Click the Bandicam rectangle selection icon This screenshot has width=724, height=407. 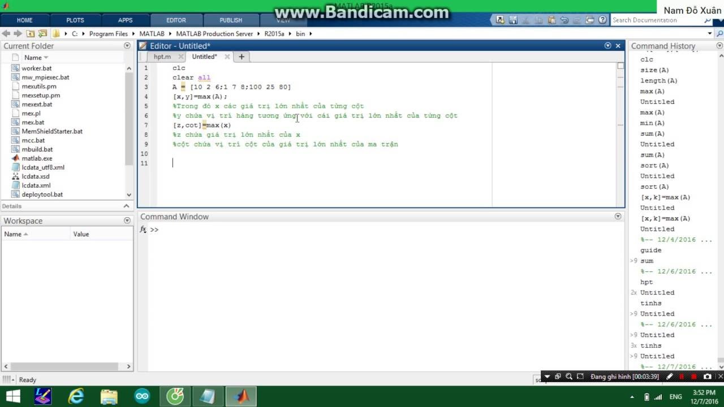(x=580, y=376)
